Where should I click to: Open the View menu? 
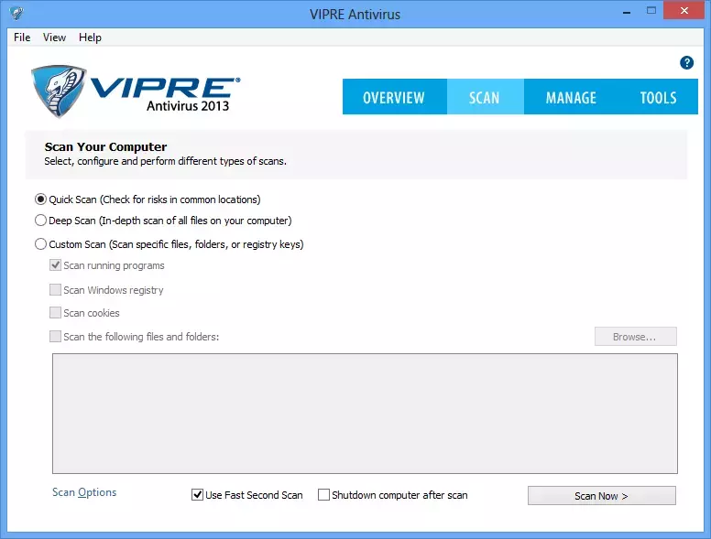54,38
